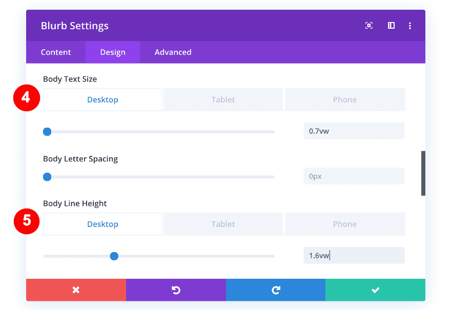The image size is (451, 310).
Task: Undo the last change
Action: tap(176, 290)
